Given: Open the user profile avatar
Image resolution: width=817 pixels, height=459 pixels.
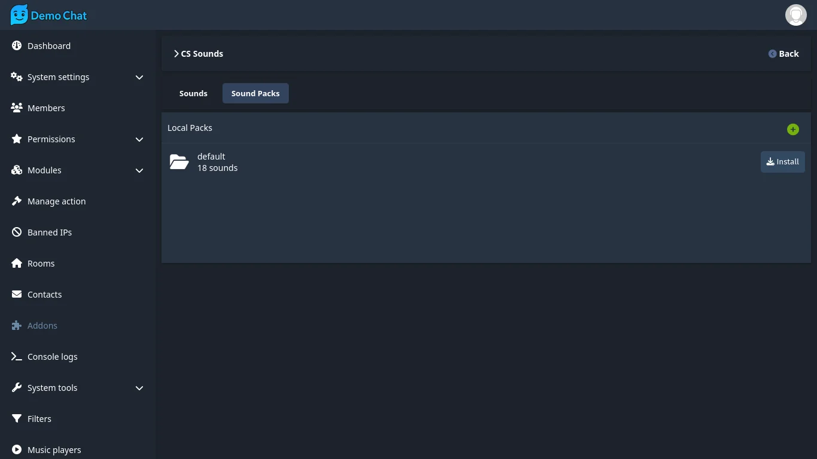Looking at the screenshot, I should 795,15.
